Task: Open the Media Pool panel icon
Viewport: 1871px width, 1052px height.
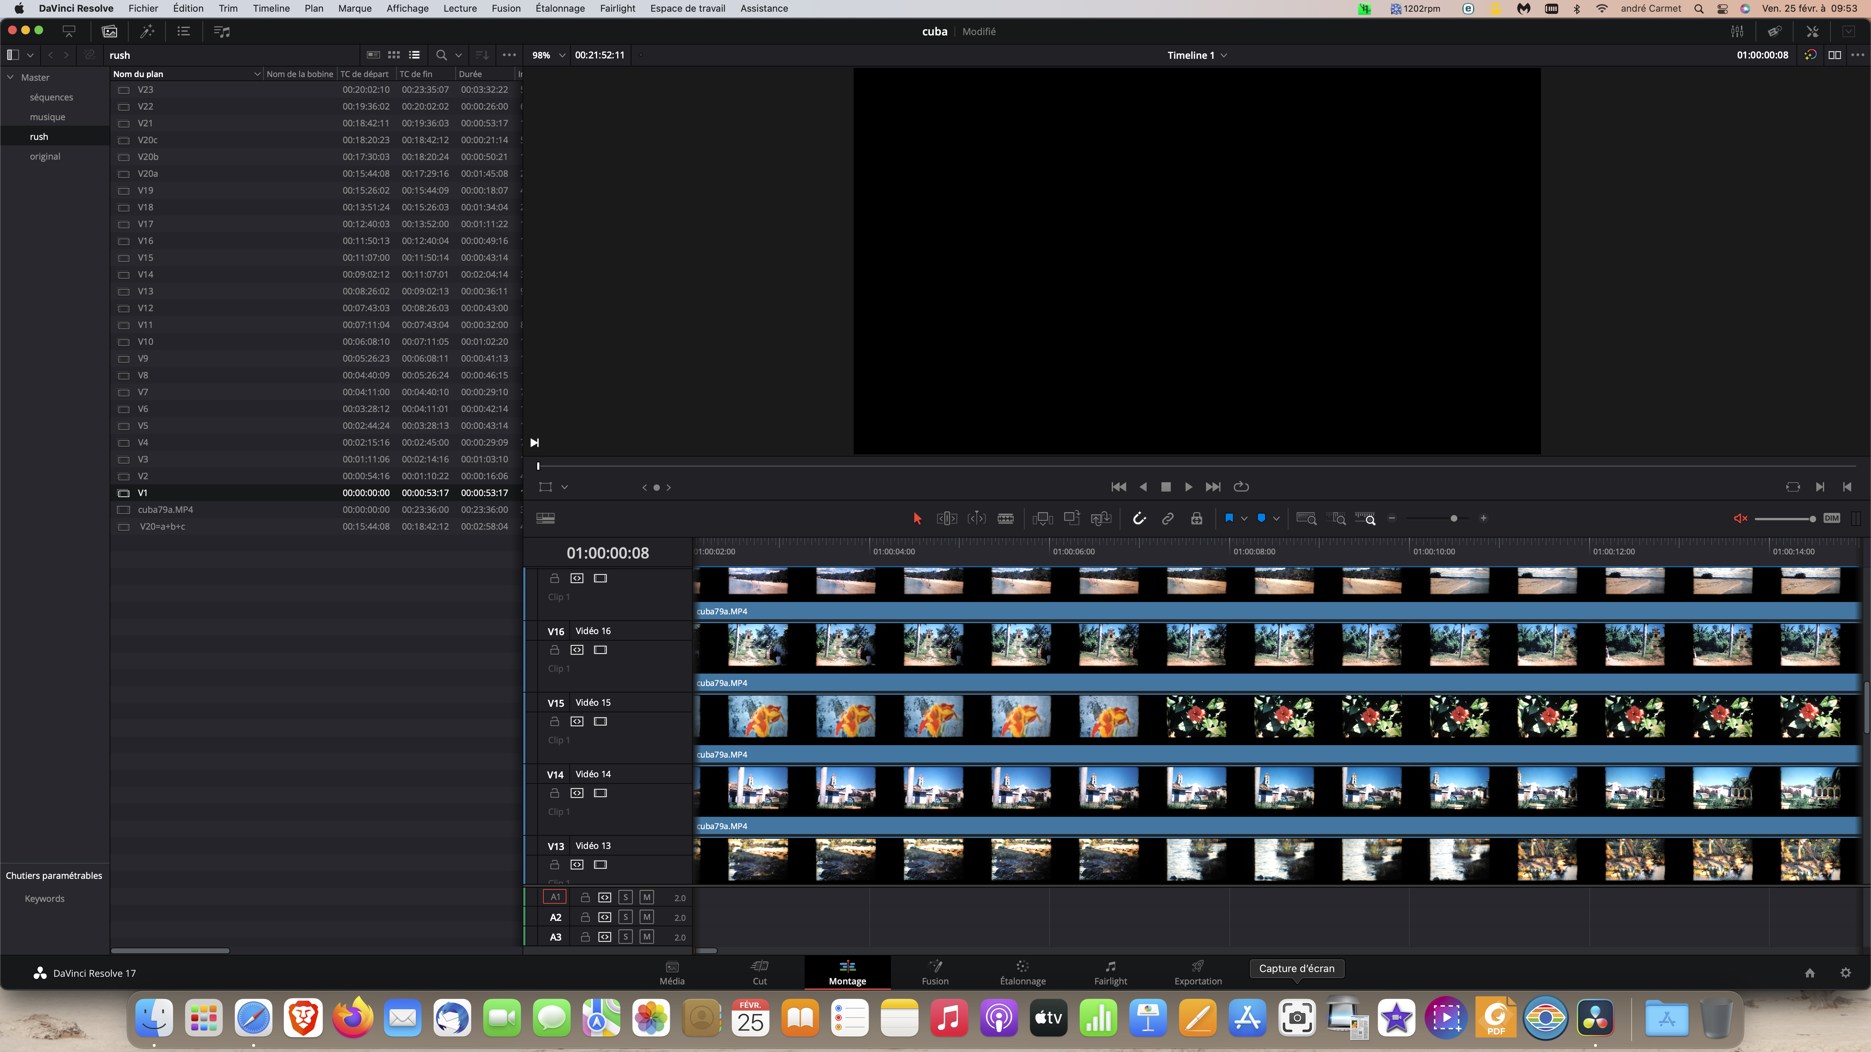Action: click(x=110, y=31)
